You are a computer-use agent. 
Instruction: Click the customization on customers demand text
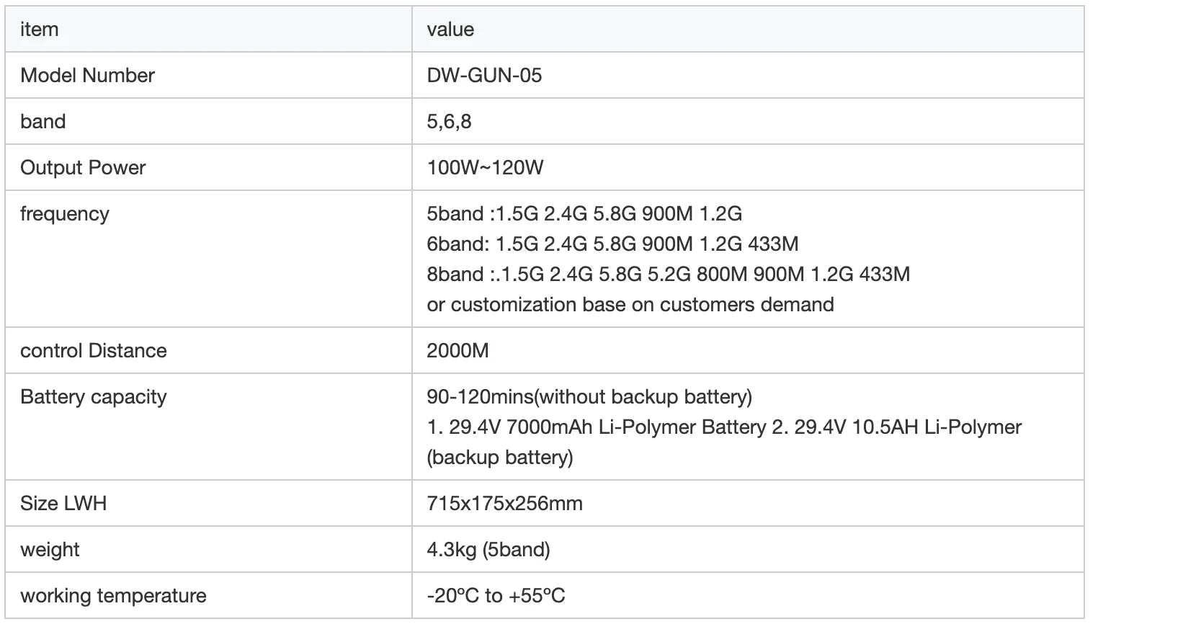click(x=630, y=305)
